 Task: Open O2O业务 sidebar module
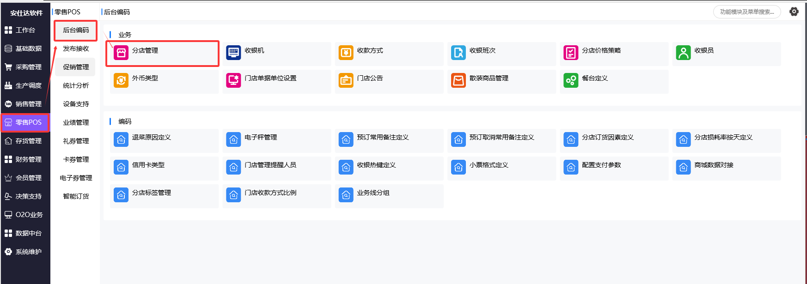pyautogui.click(x=25, y=215)
